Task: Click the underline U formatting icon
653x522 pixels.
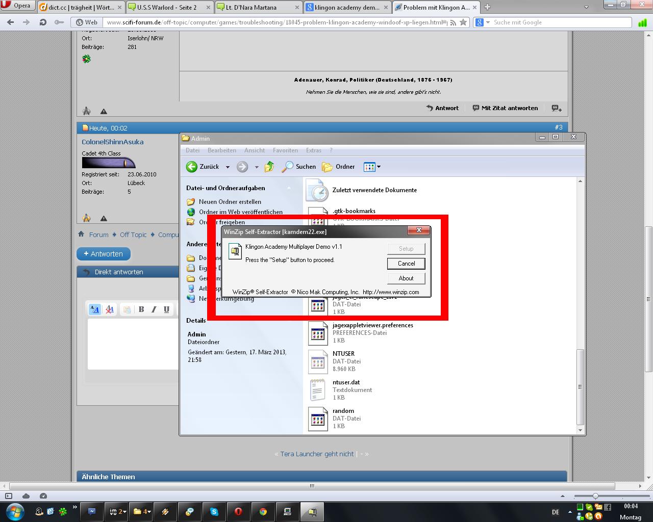Action: (166, 309)
